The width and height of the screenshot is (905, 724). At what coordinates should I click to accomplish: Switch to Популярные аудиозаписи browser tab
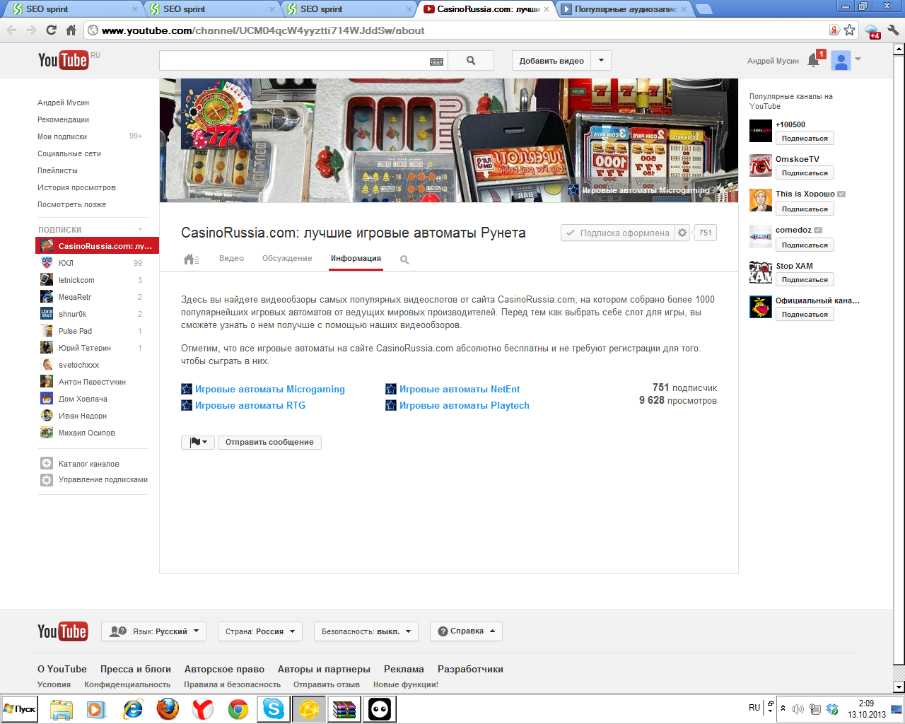[624, 9]
